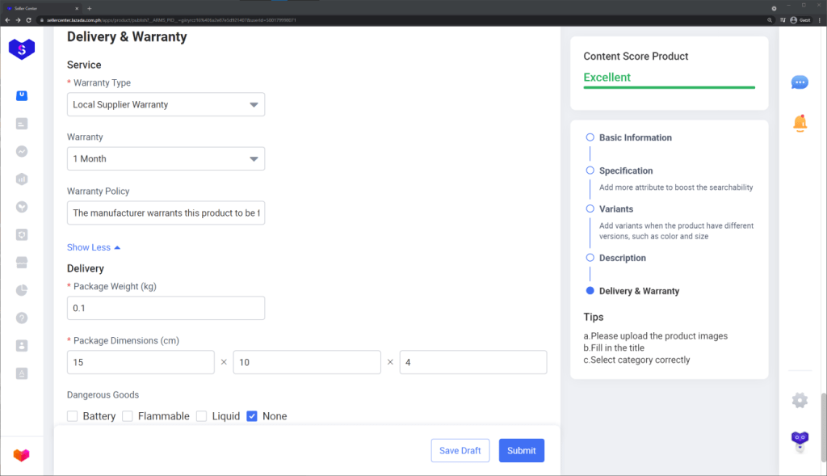Click the Lazada heart logo

[22, 455]
